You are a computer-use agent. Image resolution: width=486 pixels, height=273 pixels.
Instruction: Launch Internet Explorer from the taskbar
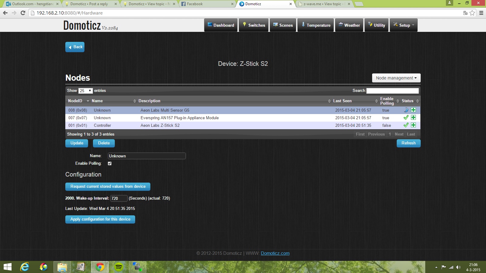25,267
